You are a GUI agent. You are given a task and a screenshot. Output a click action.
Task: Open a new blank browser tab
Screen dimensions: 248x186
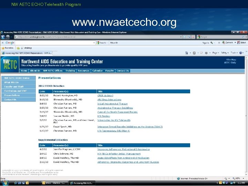tap(55, 53)
